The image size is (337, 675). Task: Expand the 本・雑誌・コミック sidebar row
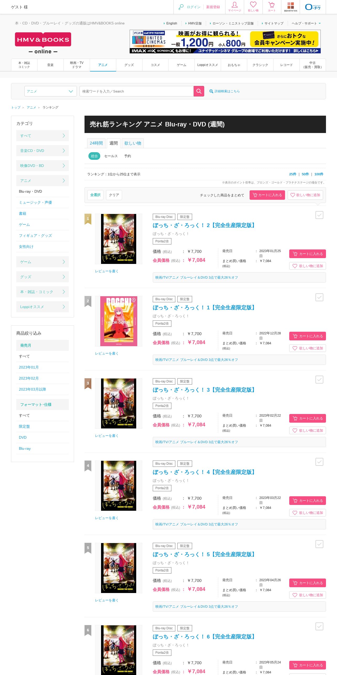[x=43, y=292]
